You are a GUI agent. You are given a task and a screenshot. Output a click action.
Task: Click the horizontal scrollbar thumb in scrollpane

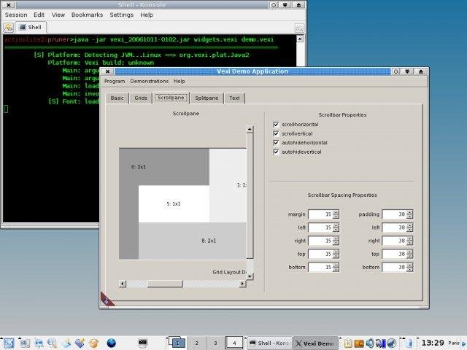point(166,284)
